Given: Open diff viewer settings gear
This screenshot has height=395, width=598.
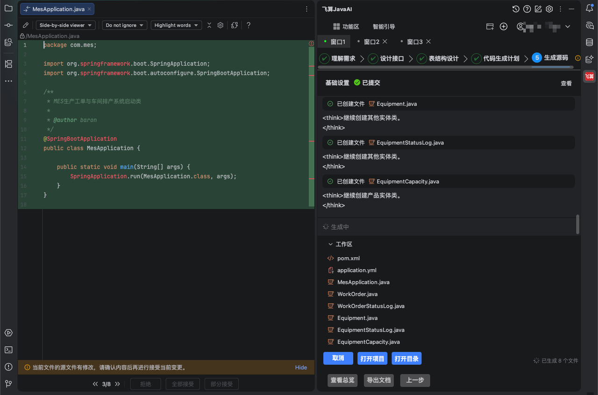Looking at the screenshot, I should (x=221, y=25).
